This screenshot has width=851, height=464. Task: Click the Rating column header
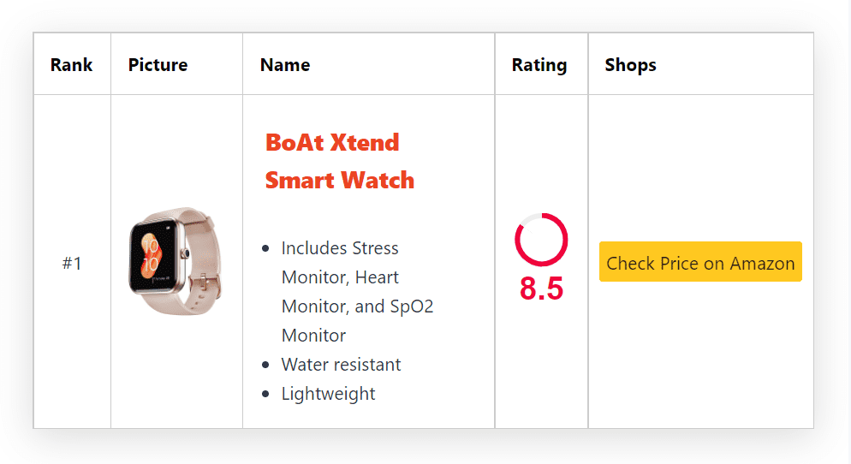[539, 64]
